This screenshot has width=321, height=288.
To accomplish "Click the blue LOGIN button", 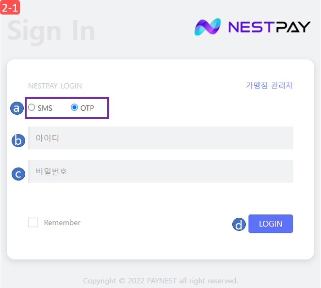I will point(271,224).
